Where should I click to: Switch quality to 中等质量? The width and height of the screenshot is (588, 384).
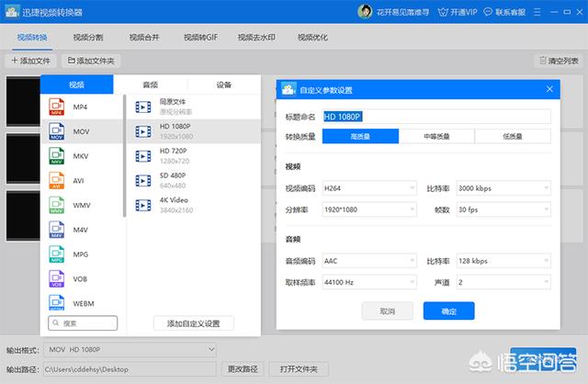pos(435,136)
